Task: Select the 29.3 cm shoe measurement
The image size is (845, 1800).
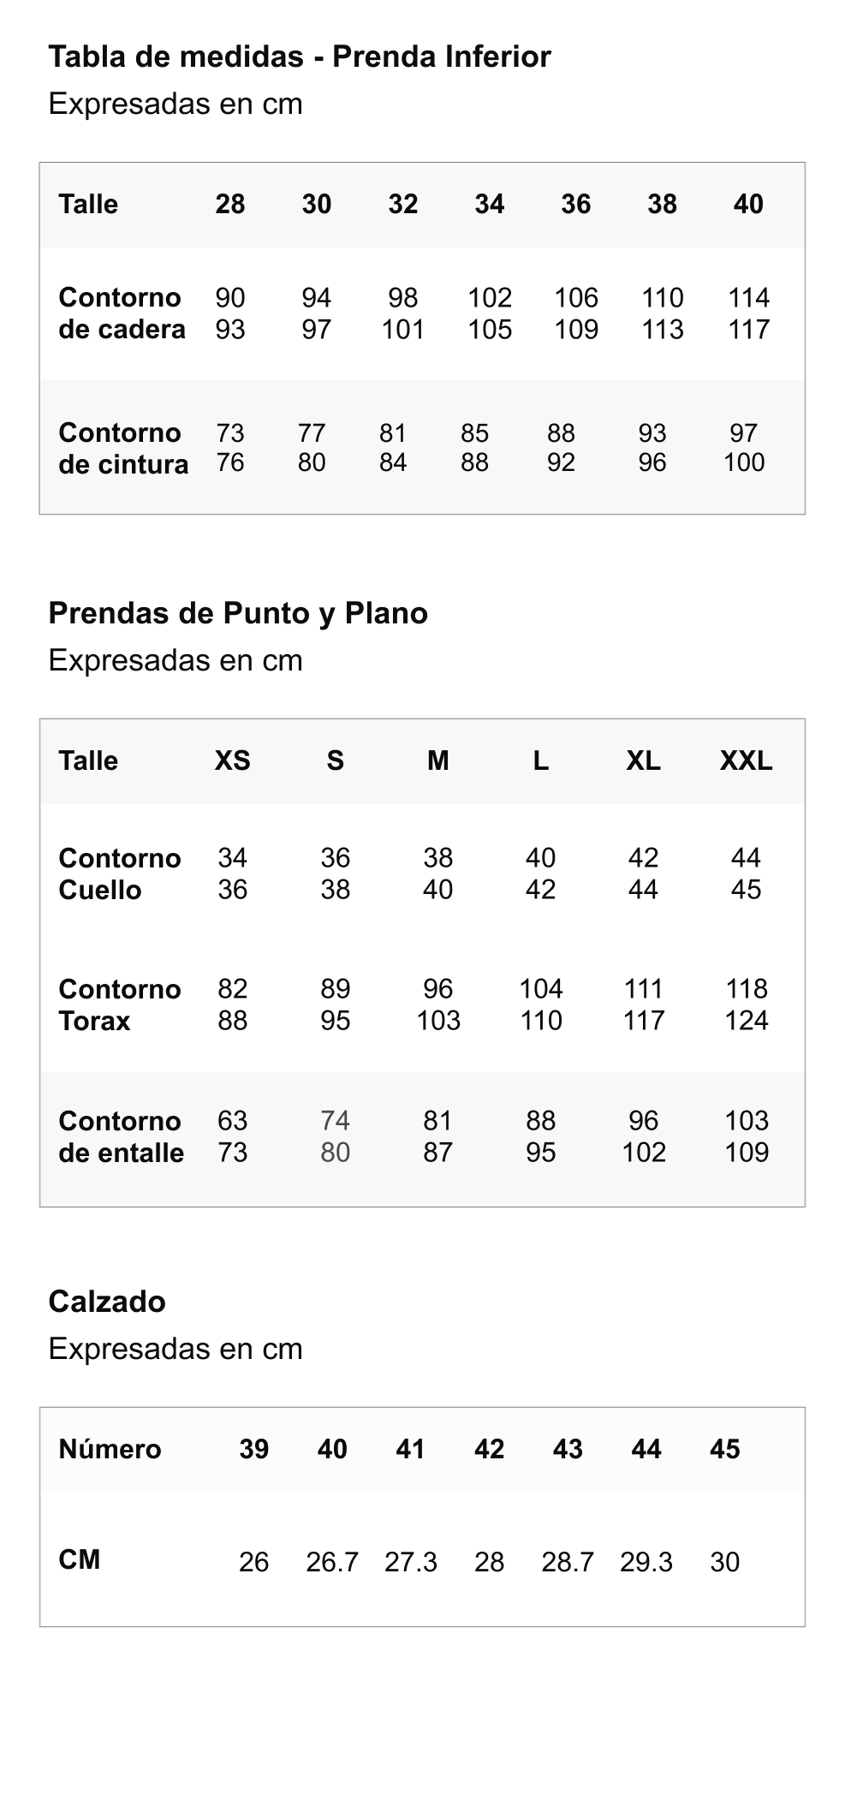Action: click(646, 1563)
